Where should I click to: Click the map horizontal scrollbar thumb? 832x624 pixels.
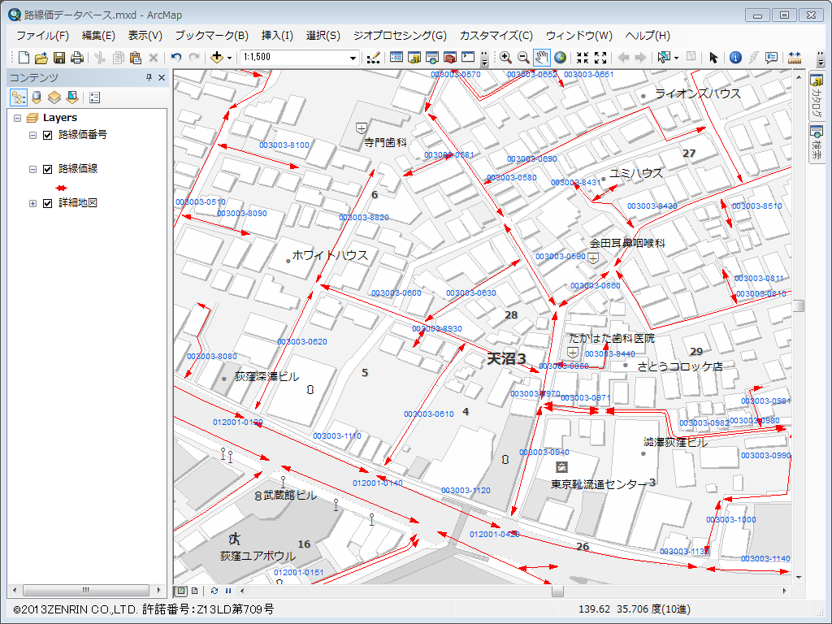[557, 591]
